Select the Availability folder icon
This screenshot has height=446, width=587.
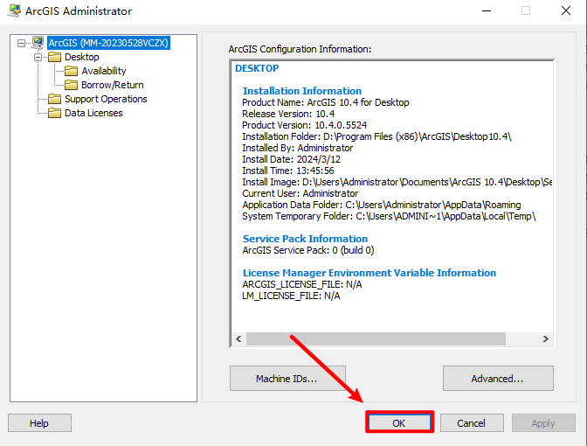pos(72,71)
